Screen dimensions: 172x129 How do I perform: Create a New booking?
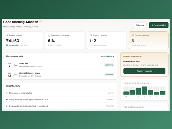tap(158, 25)
